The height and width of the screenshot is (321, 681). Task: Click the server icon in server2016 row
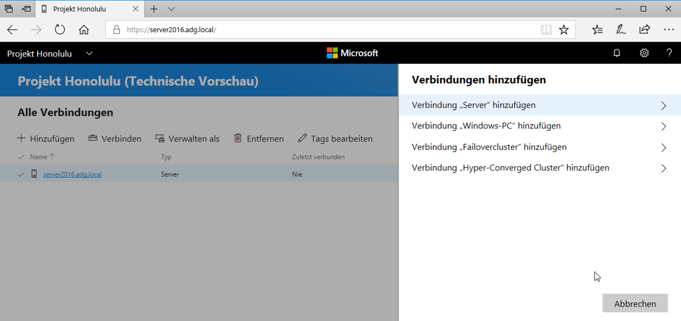point(34,174)
